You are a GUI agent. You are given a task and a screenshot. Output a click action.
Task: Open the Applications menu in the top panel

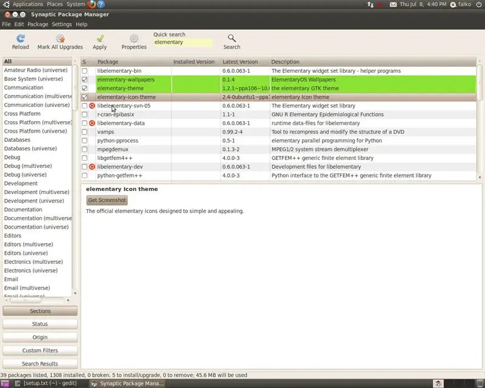tap(28, 4)
